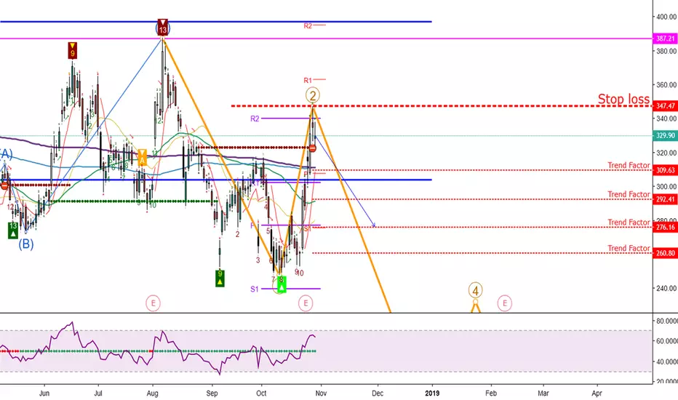Click the 300.00 price axis label
678x400 pixels.
667,186
